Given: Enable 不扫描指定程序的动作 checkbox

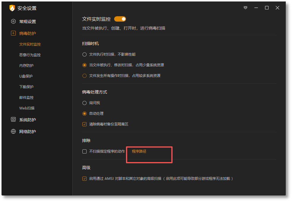Looking at the screenshot, I should tap(84, 151).
